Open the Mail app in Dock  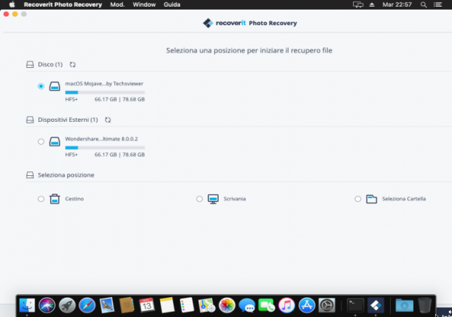click(x=106, y=305)
